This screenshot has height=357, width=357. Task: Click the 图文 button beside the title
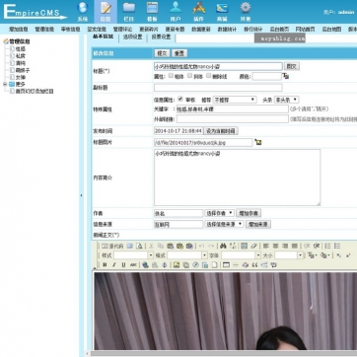coord(292,66)
